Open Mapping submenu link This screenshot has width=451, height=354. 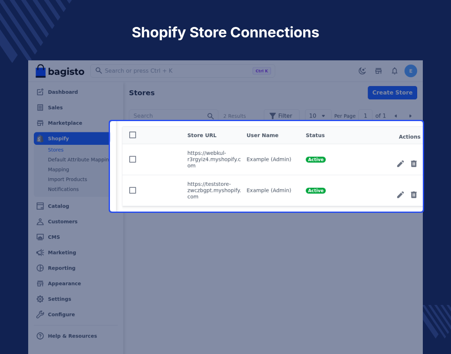tap(58, 169)
